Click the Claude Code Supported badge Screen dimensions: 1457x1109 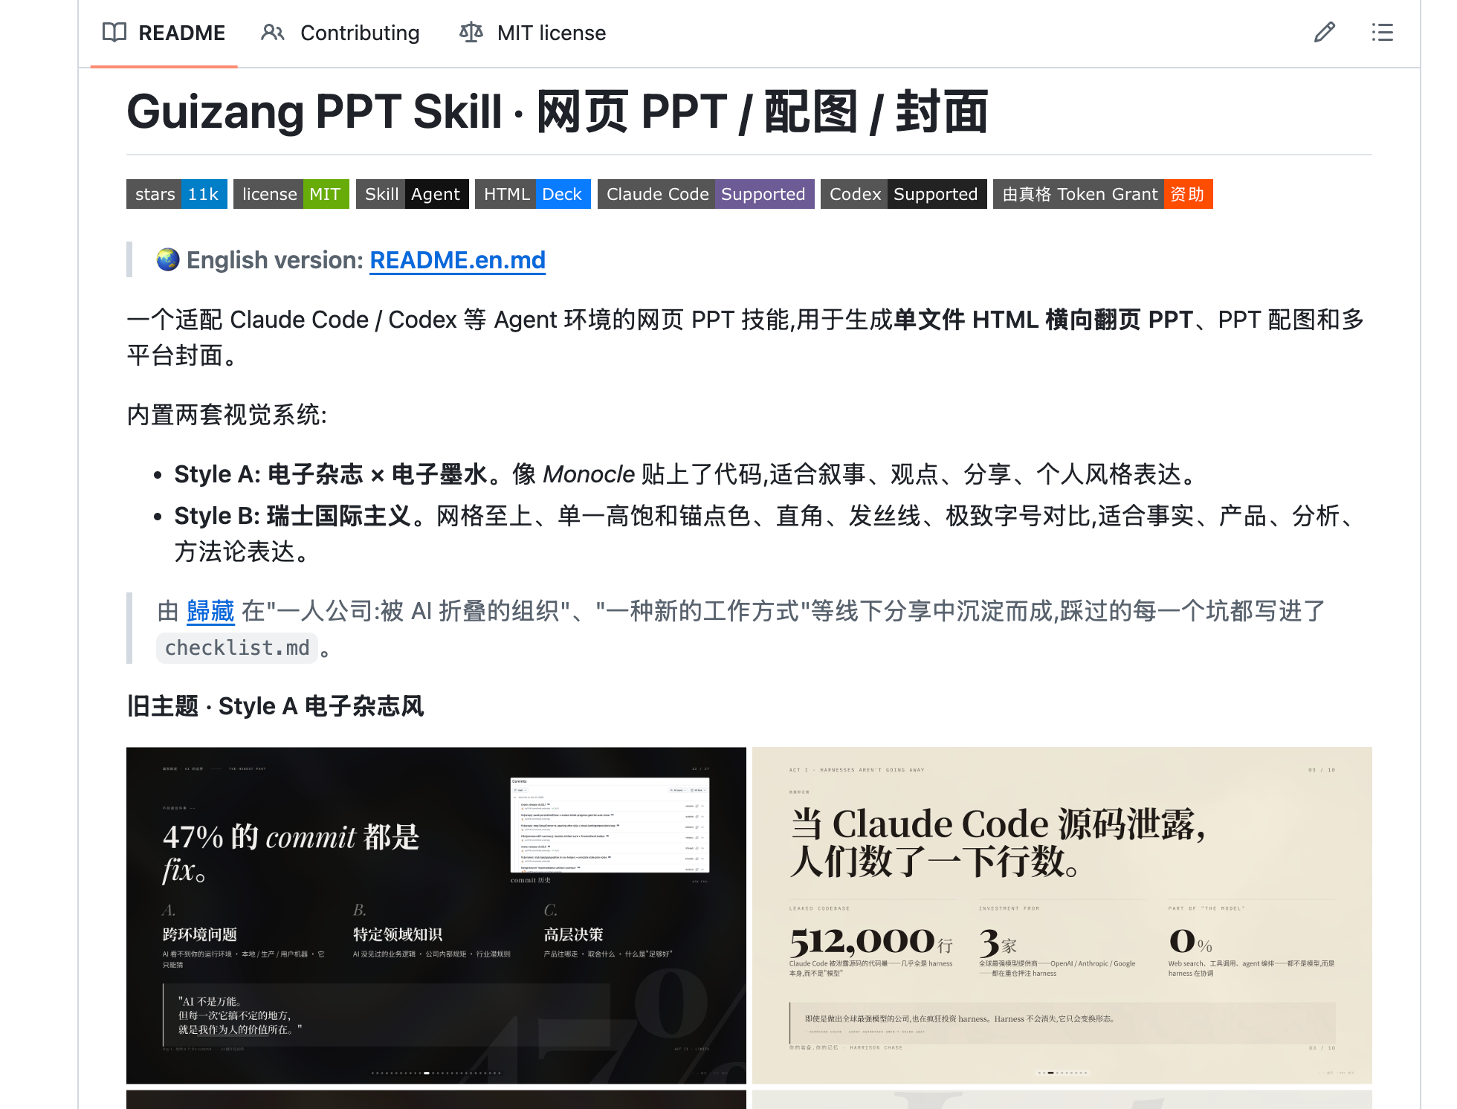706,194
